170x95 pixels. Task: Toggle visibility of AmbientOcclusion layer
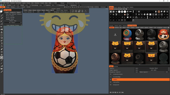(110, 74)
